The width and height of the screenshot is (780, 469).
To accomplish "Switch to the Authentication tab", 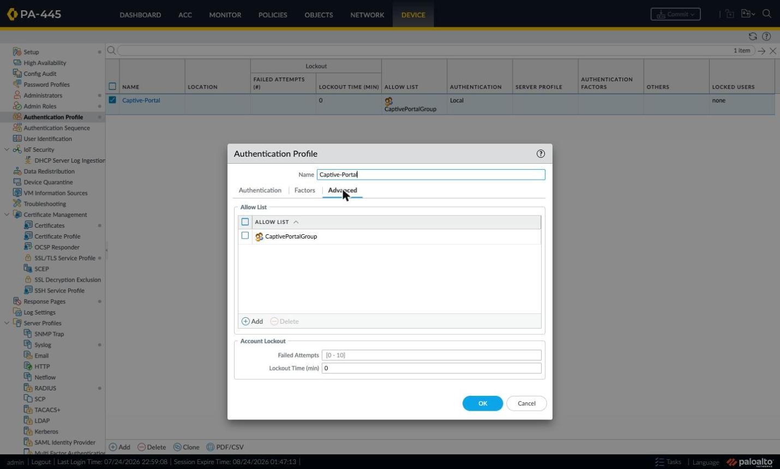I will pos(260,190).
